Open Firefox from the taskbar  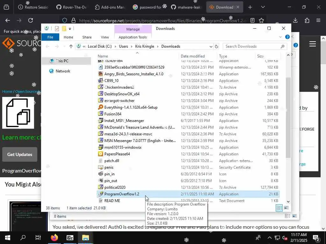click(54, 238)
